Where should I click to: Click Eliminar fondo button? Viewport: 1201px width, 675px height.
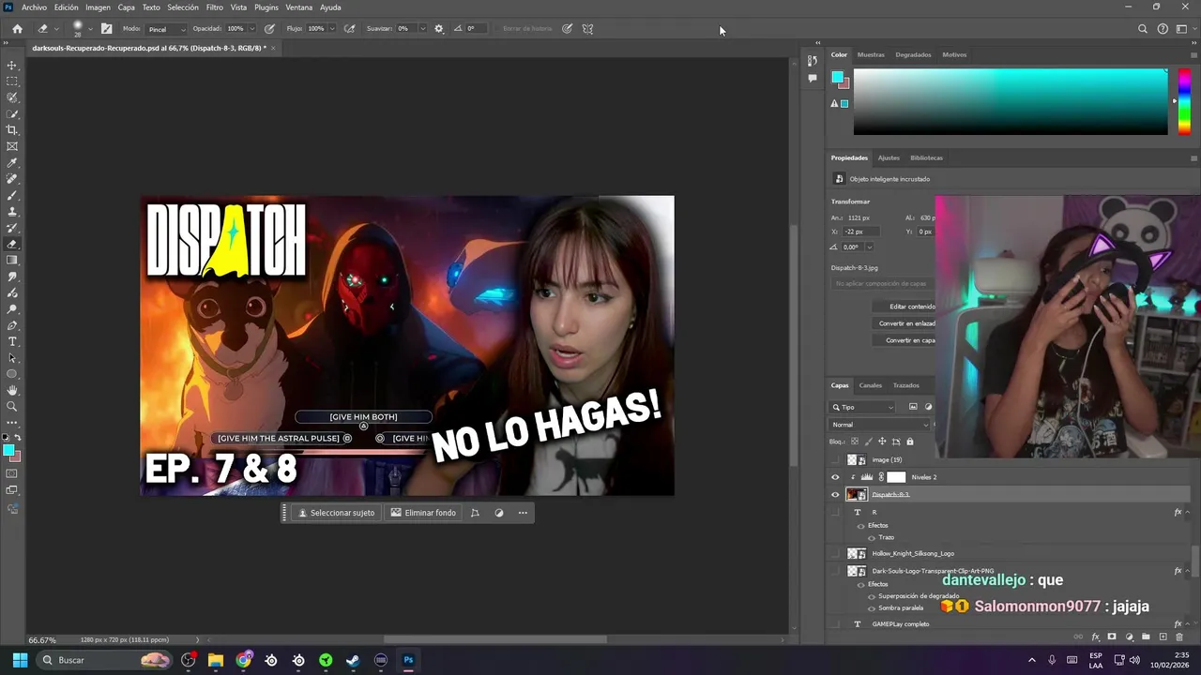[423, 513]
